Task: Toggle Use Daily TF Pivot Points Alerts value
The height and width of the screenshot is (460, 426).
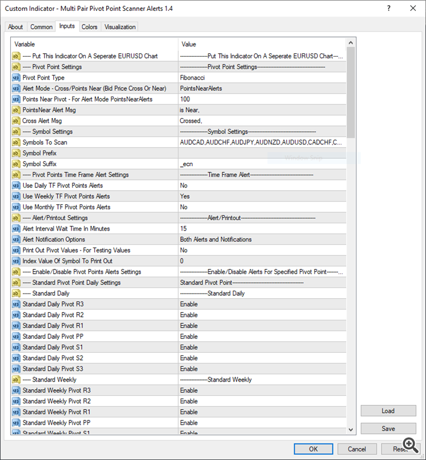Action: tap(261, 185)
